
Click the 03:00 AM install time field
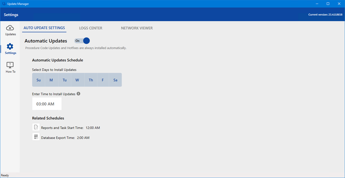point(47,104)
